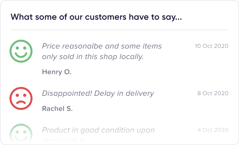Open reviewer name Henry O.
Image resolution: width=239 pixels, height=145 pixels.
point(56,72)
